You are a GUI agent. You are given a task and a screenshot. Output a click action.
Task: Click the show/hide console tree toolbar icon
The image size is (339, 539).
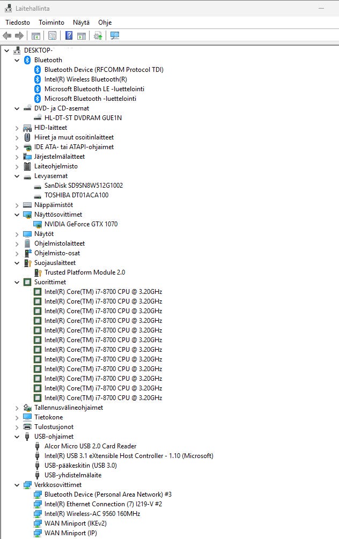36,35
